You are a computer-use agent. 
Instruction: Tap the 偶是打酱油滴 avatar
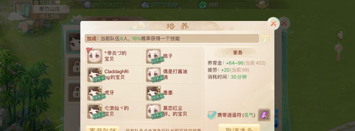click(x=153, y=74)
